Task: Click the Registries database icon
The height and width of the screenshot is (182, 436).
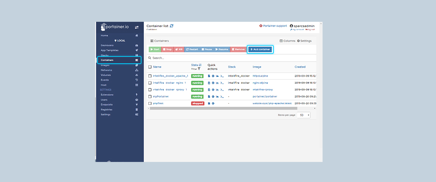Action: click(136, 109)
